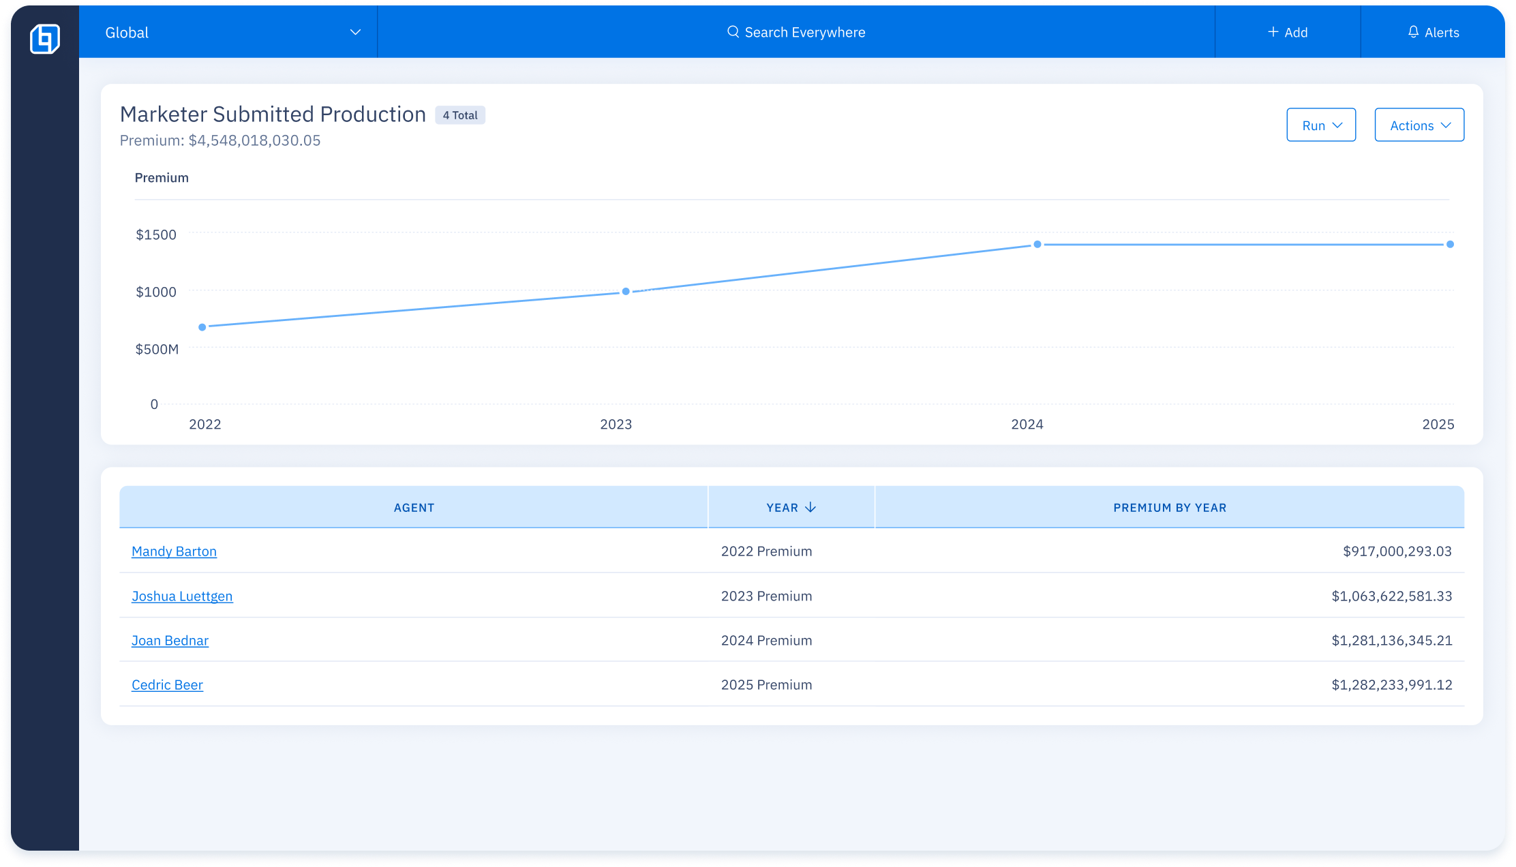Click the 4 Total badge

(460, 115)
